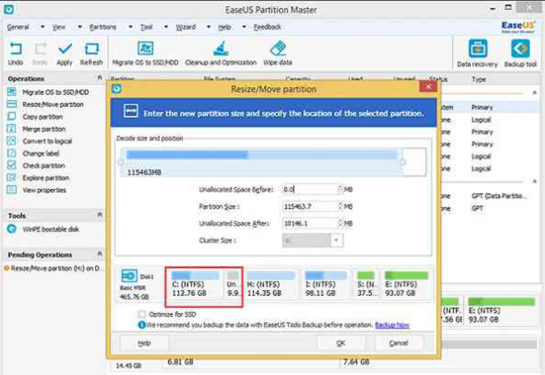Open the Feedback menu
The height and width of the screenshot is (375, 545).
click(268, 26)
